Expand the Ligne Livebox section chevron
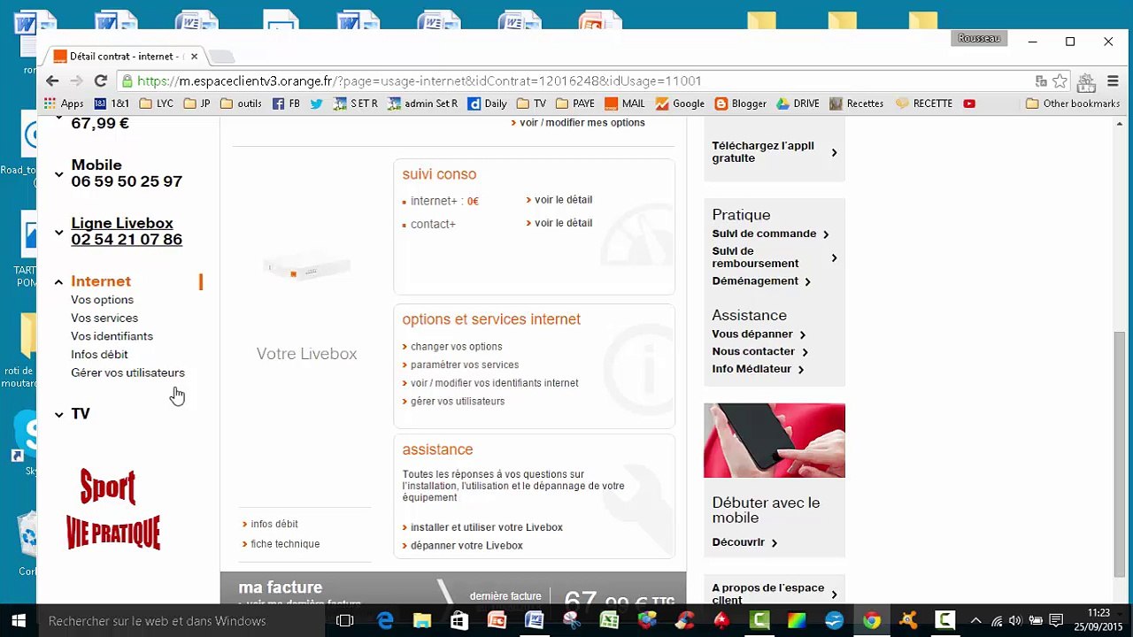The height and width of the screenshot is (637, 1133). click(58, 232)
